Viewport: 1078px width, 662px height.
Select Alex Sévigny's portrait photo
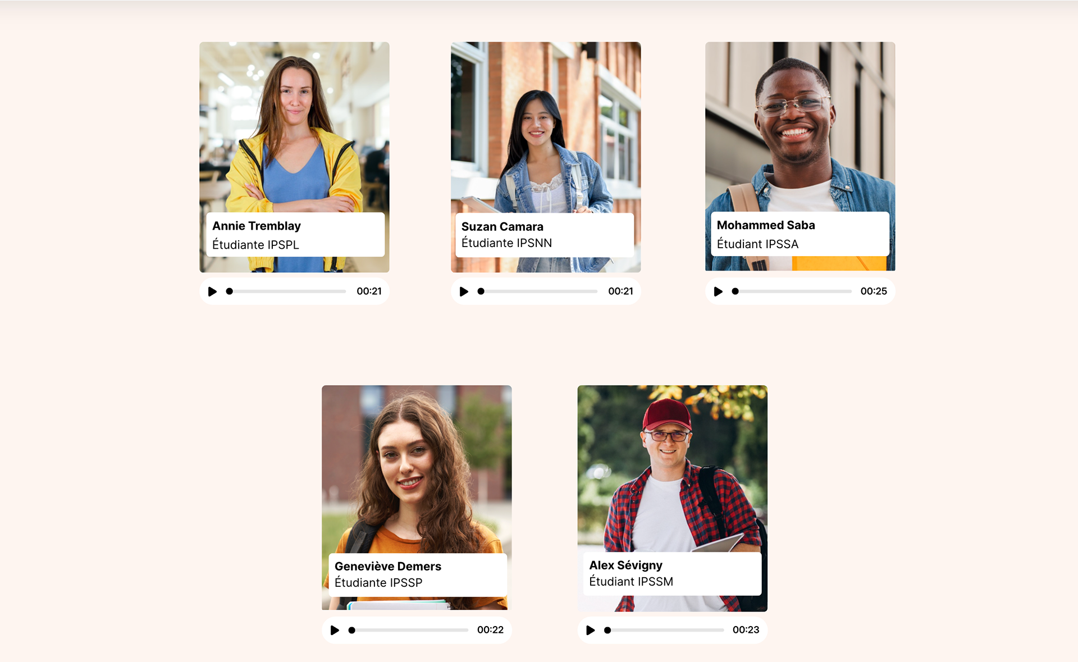[672, 468]
